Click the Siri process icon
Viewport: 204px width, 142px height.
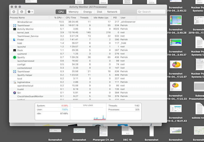(15, 93)
